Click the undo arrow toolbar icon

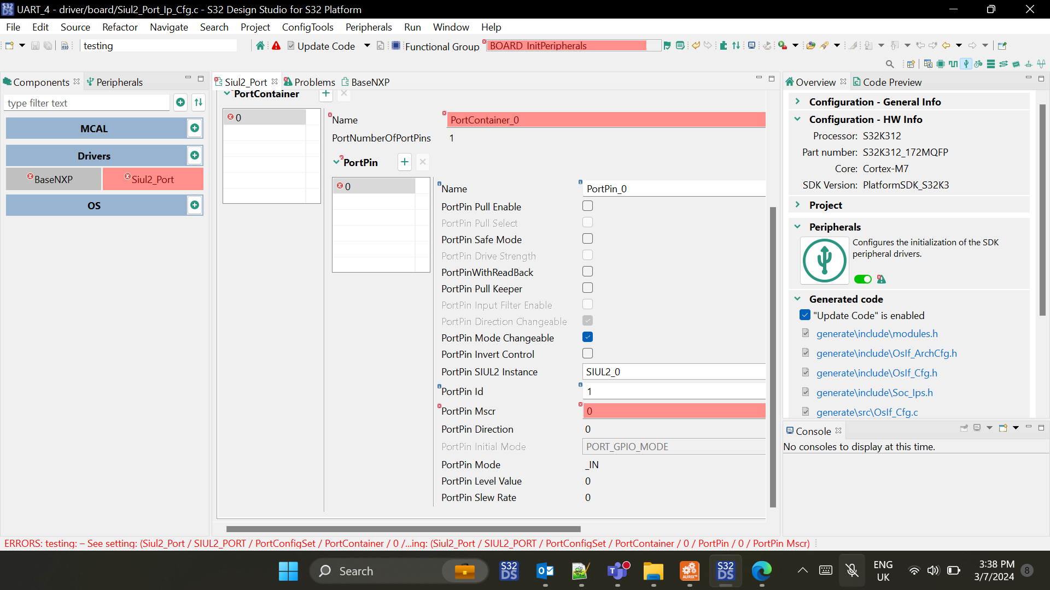(x=696, y=46)
